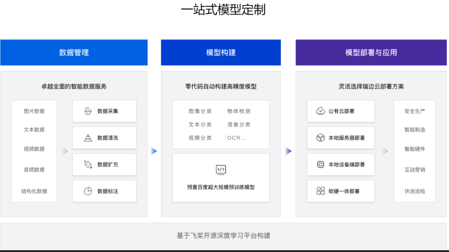Open the 软硬一体部署 card label
This screenshot has width=449, height=252.
pos(344,191)
